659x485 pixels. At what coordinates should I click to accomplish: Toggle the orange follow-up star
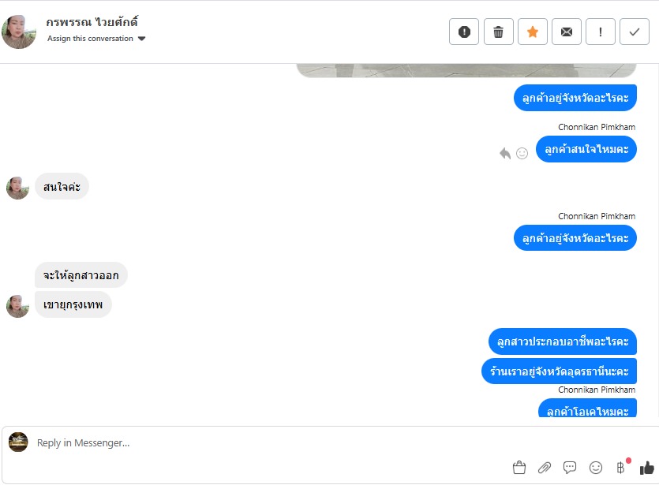[x=533, y=32]
